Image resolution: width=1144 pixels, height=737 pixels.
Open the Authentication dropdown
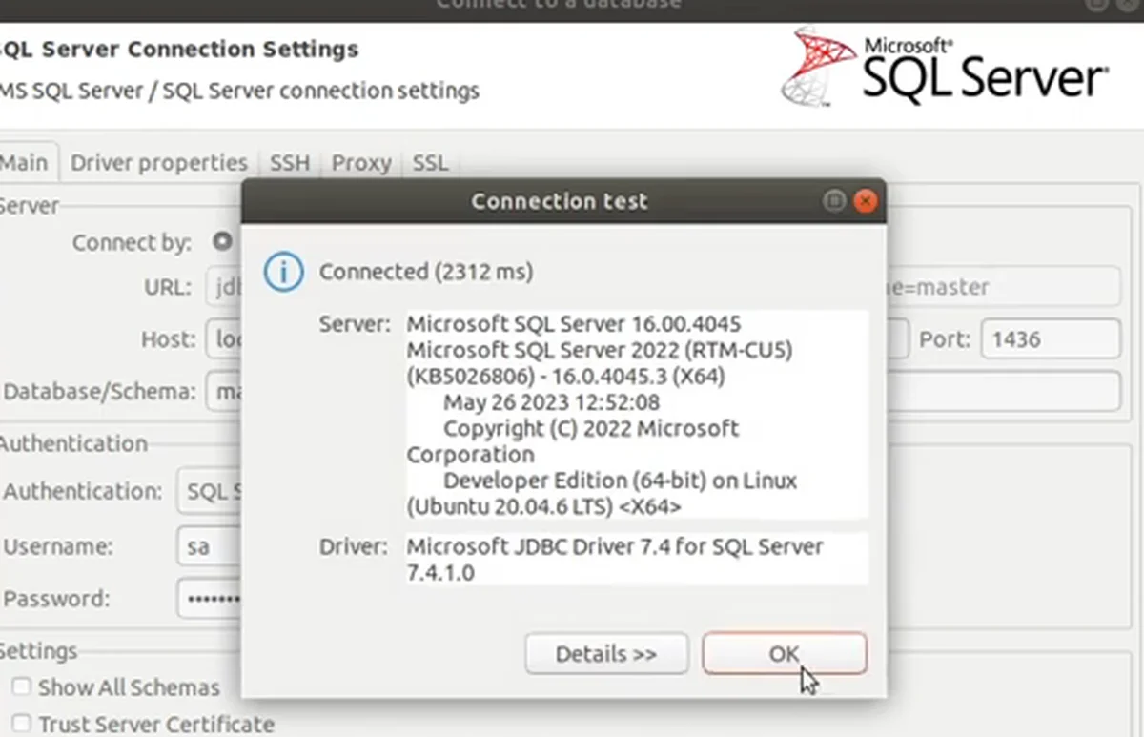tap(210, 492)
